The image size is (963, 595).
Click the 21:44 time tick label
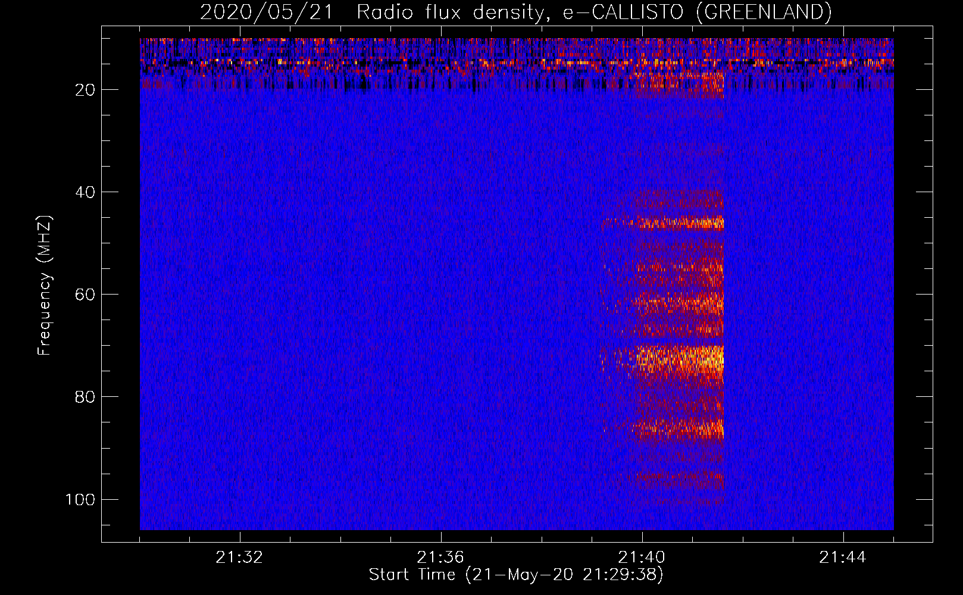(x=843, y=558)
